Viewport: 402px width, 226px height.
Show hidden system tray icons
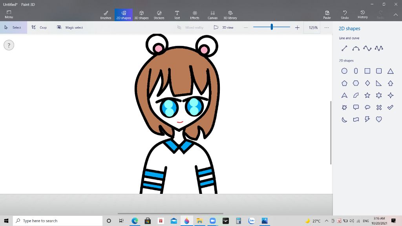[x=326, y=221]
